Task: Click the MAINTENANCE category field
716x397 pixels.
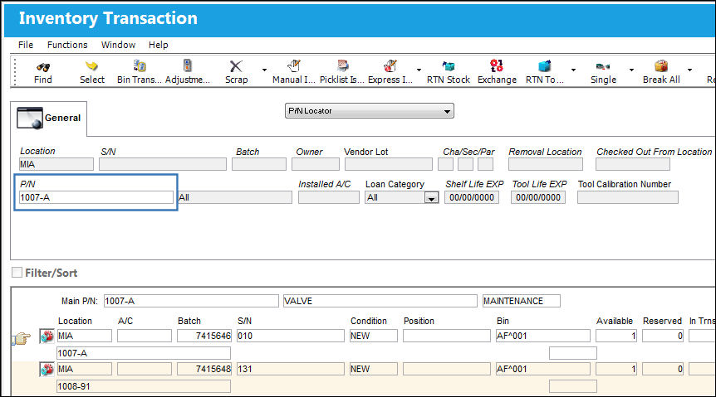Action: [x=522, y=301]
